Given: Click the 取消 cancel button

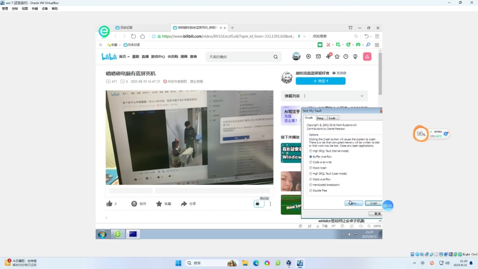Looking at the screenshot, I should [376, 214].
